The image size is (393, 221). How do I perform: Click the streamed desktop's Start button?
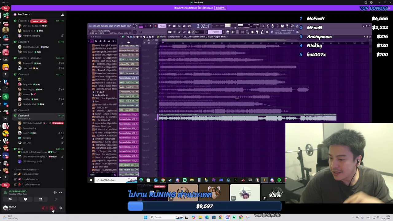(x=91, y=180)
